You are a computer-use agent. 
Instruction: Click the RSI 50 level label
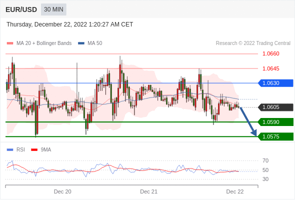click(x=265, y=170)
